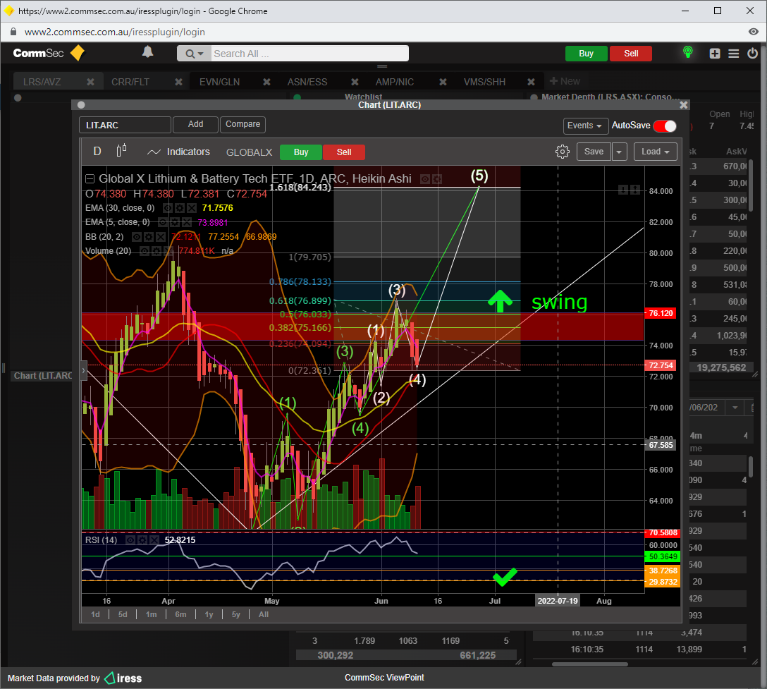The width and height of the screenshot is (767, 689).
Task: Switch to the ASN/ESS tab
Action: [x=307, y=82]
